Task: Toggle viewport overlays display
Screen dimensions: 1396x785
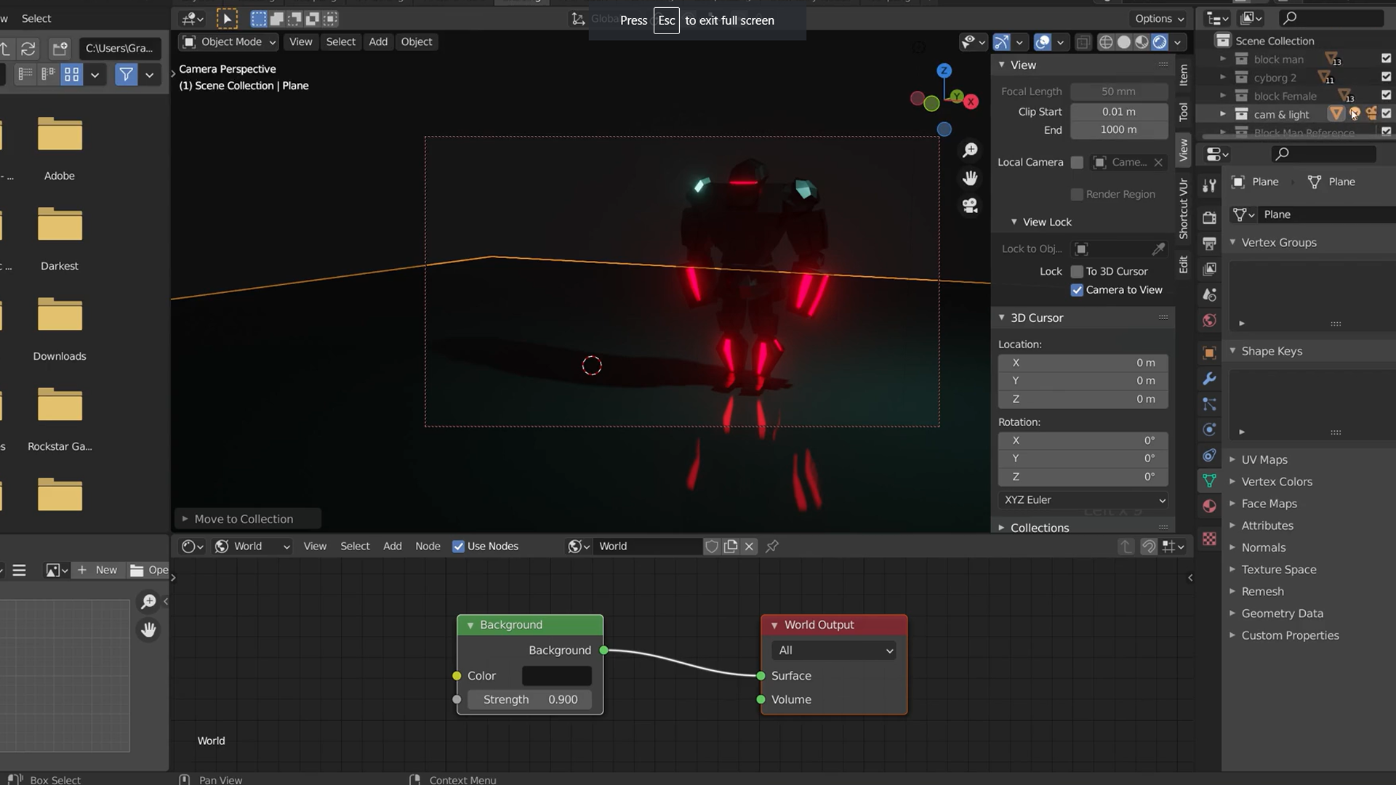Action: pos(1043,42)
